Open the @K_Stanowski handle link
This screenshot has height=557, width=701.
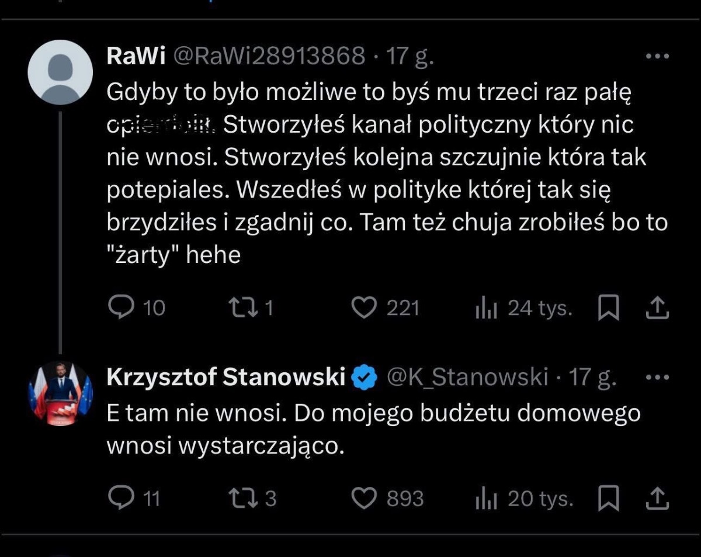(x=467, y=378)
